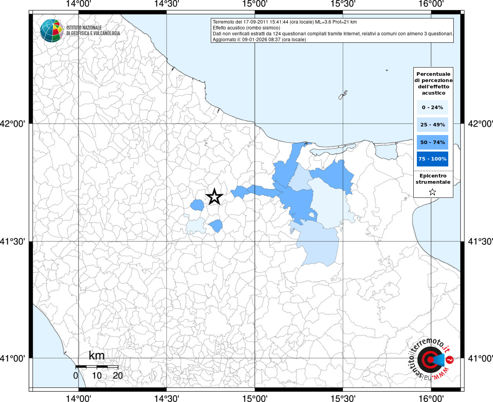
Task: Click the right axis label 41°00'
Action: [480, 358]
